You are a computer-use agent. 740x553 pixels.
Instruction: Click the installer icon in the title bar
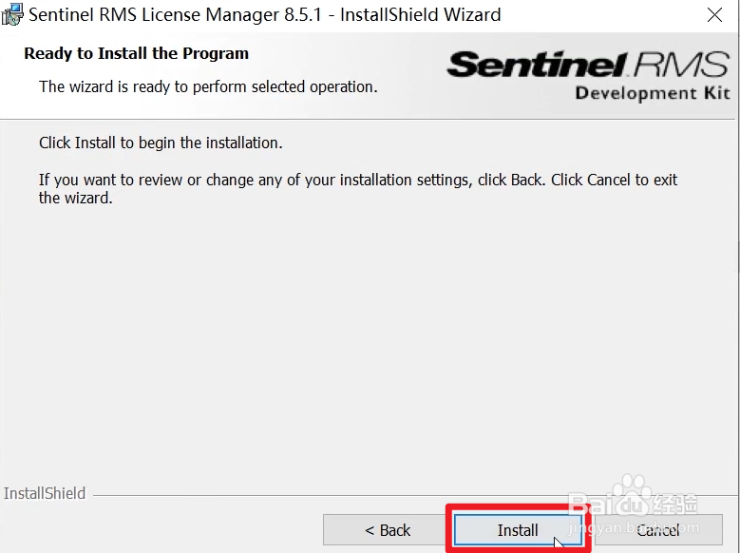click(12, 15)
